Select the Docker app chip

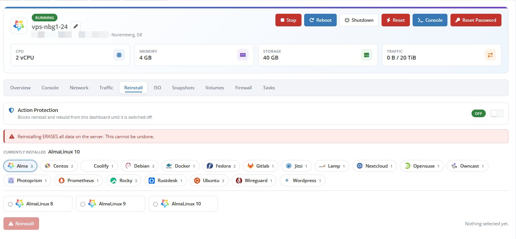point(180,166)
